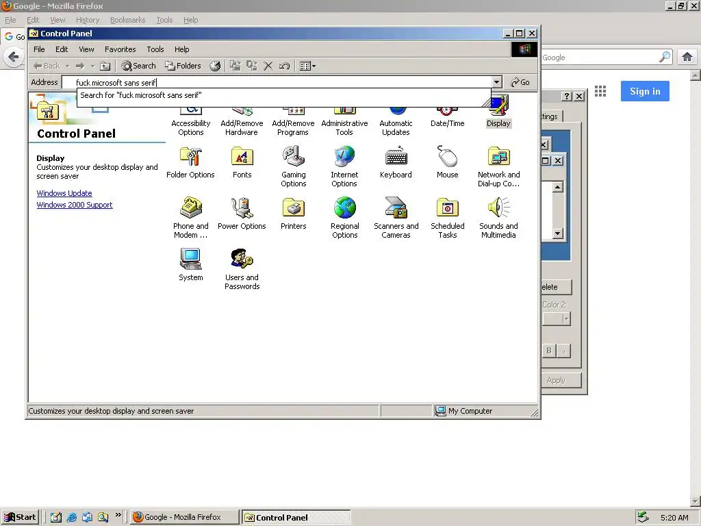Open Date/Time settings
The height and width of the screenshot is (526, 701).
click(448, 117)
